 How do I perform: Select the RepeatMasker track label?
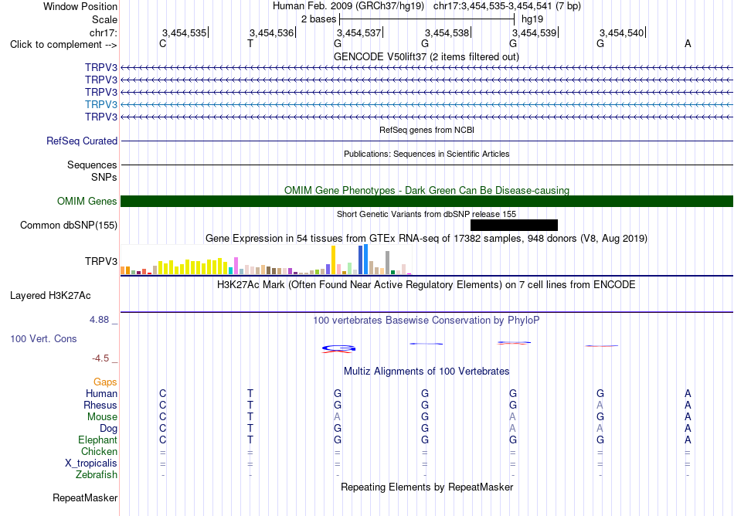85,497
